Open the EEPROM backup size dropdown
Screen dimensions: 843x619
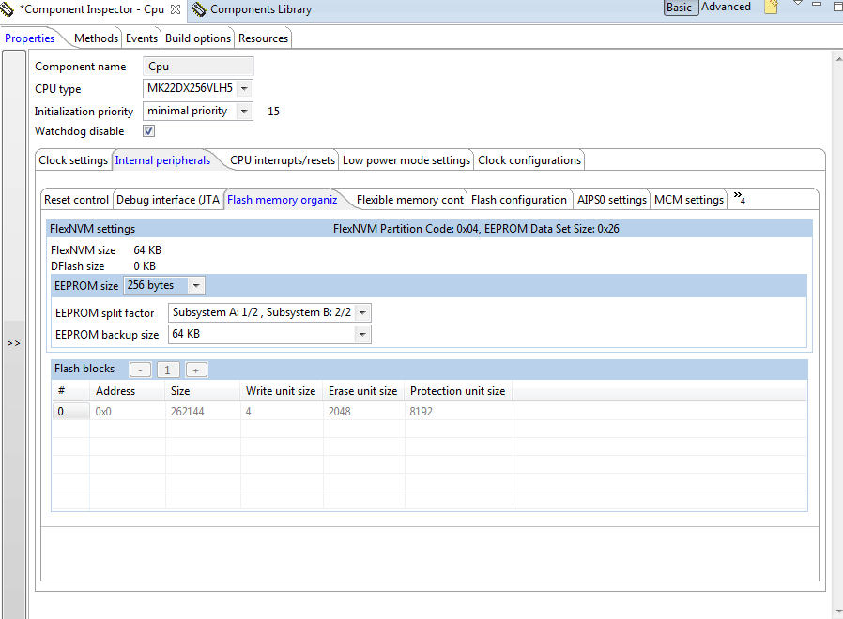tap(363, 334)
